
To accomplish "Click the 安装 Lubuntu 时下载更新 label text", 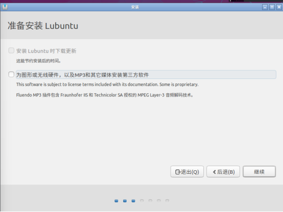I will coord(46,51).
